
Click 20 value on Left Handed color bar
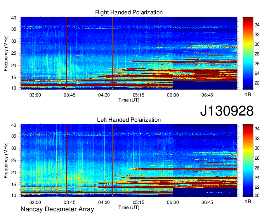click(x=257, y=195)
